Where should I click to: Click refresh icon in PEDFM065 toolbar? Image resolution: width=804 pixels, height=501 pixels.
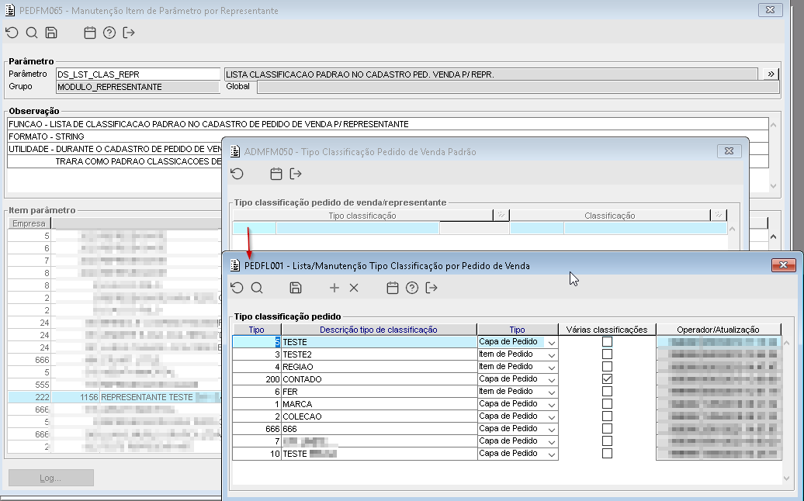12,33
